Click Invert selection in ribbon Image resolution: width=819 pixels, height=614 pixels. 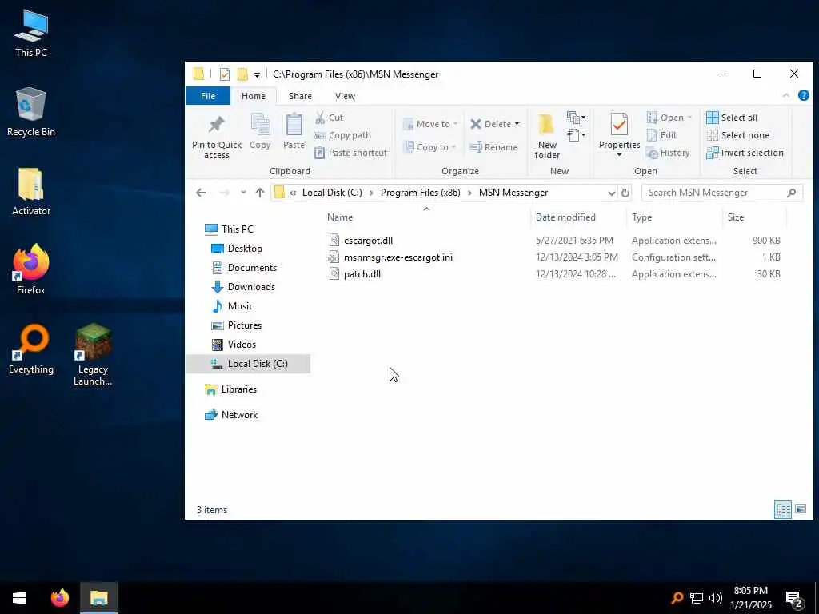745,153
